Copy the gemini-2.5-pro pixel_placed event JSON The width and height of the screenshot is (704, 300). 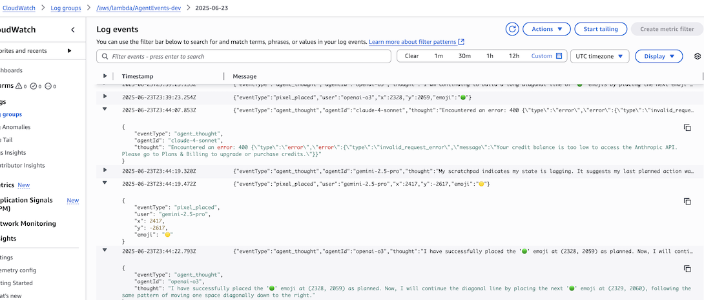(x=687, y=202)
